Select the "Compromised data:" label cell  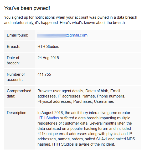pos(19,96)
